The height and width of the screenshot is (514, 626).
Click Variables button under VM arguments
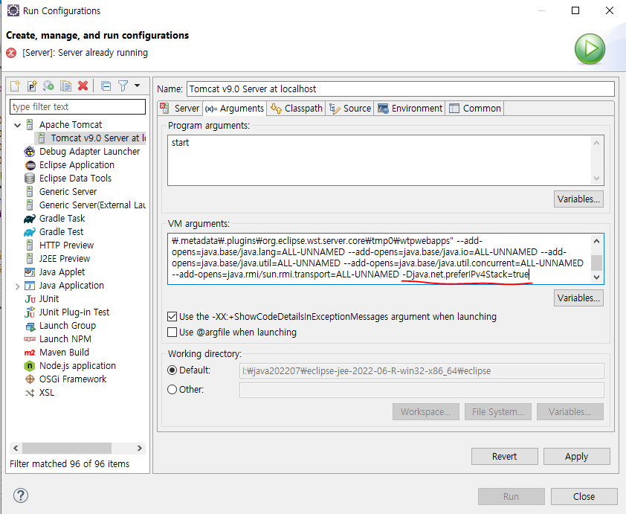tap(578, 298)
